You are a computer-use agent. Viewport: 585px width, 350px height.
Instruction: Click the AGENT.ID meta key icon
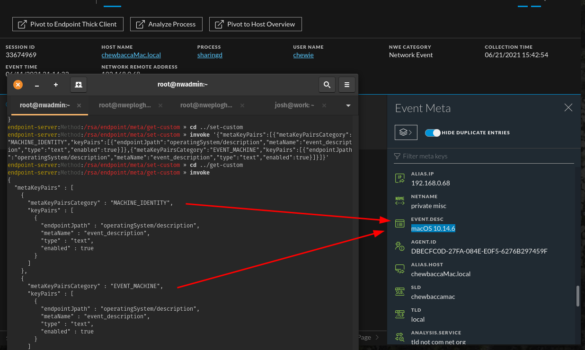point(400,246)
